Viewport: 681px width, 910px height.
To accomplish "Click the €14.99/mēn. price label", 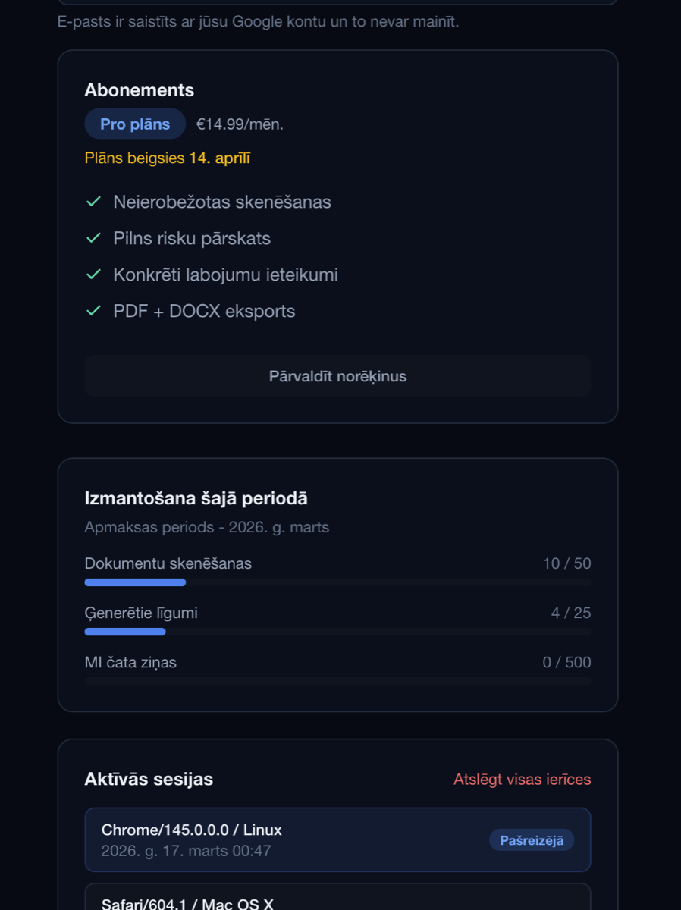I will click(x=239, y=124).
